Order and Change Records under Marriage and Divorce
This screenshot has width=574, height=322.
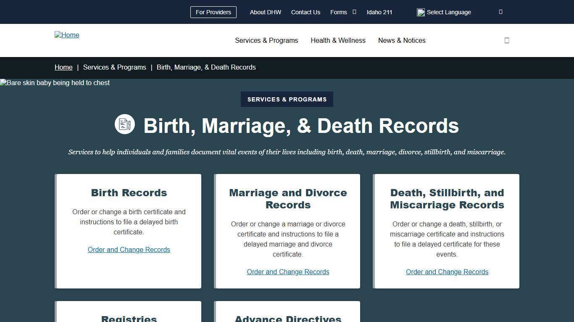click(288, 272)
